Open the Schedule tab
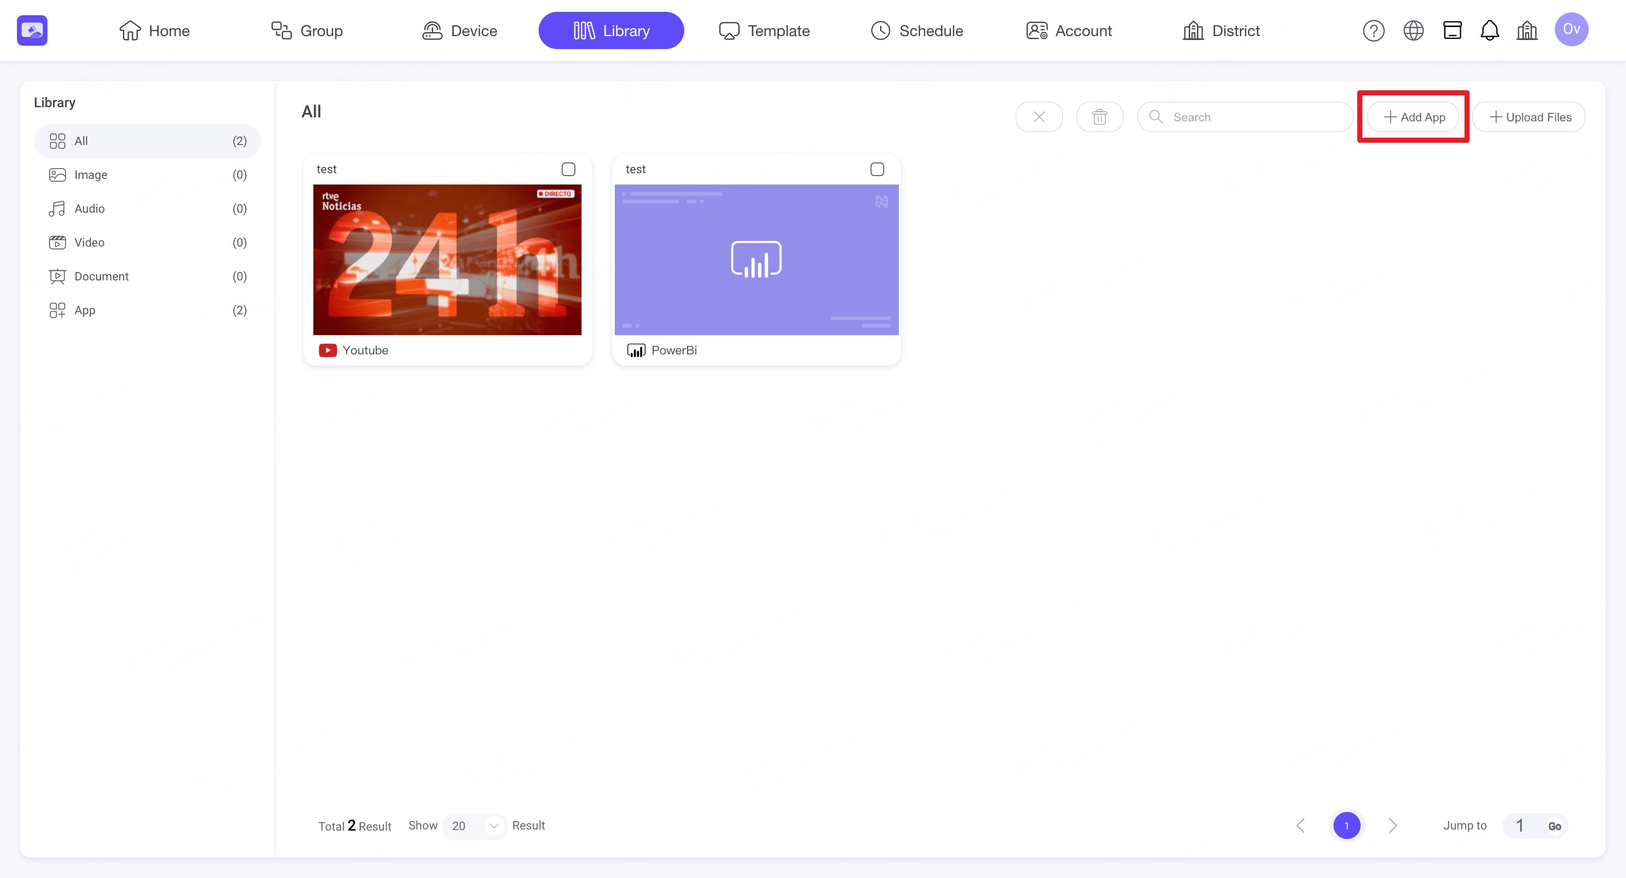 [916, 30]
